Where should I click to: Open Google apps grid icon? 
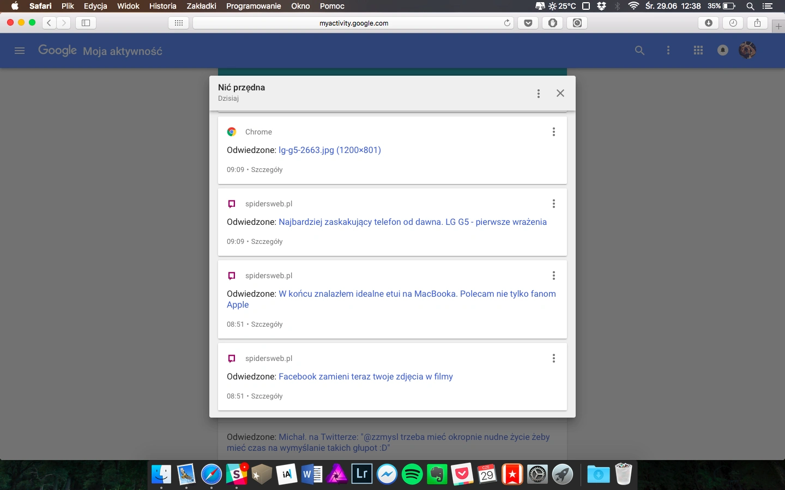tap(698, 51)
